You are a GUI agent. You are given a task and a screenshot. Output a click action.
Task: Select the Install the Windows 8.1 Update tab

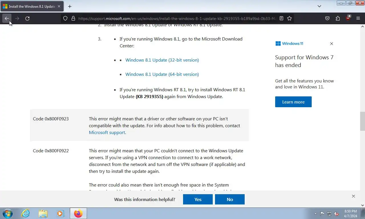(32, 6)
